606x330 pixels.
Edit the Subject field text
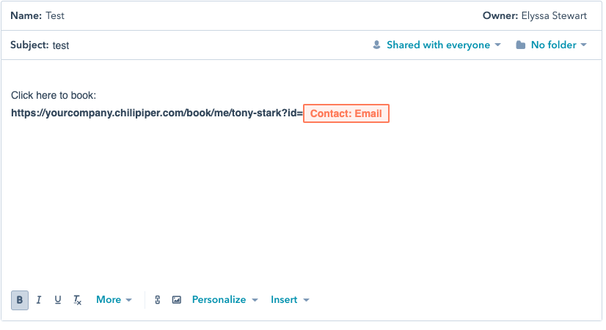tap(61, 45)
